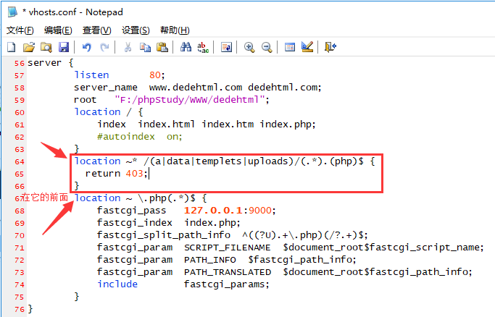
Task: Copy selection using toolbar icon
Action: [x=145, y=47]
